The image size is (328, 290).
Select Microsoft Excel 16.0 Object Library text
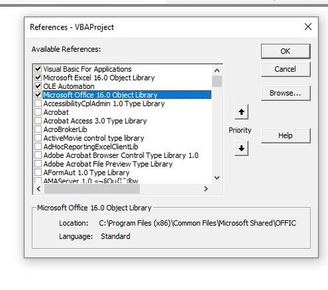coord(99,78)
